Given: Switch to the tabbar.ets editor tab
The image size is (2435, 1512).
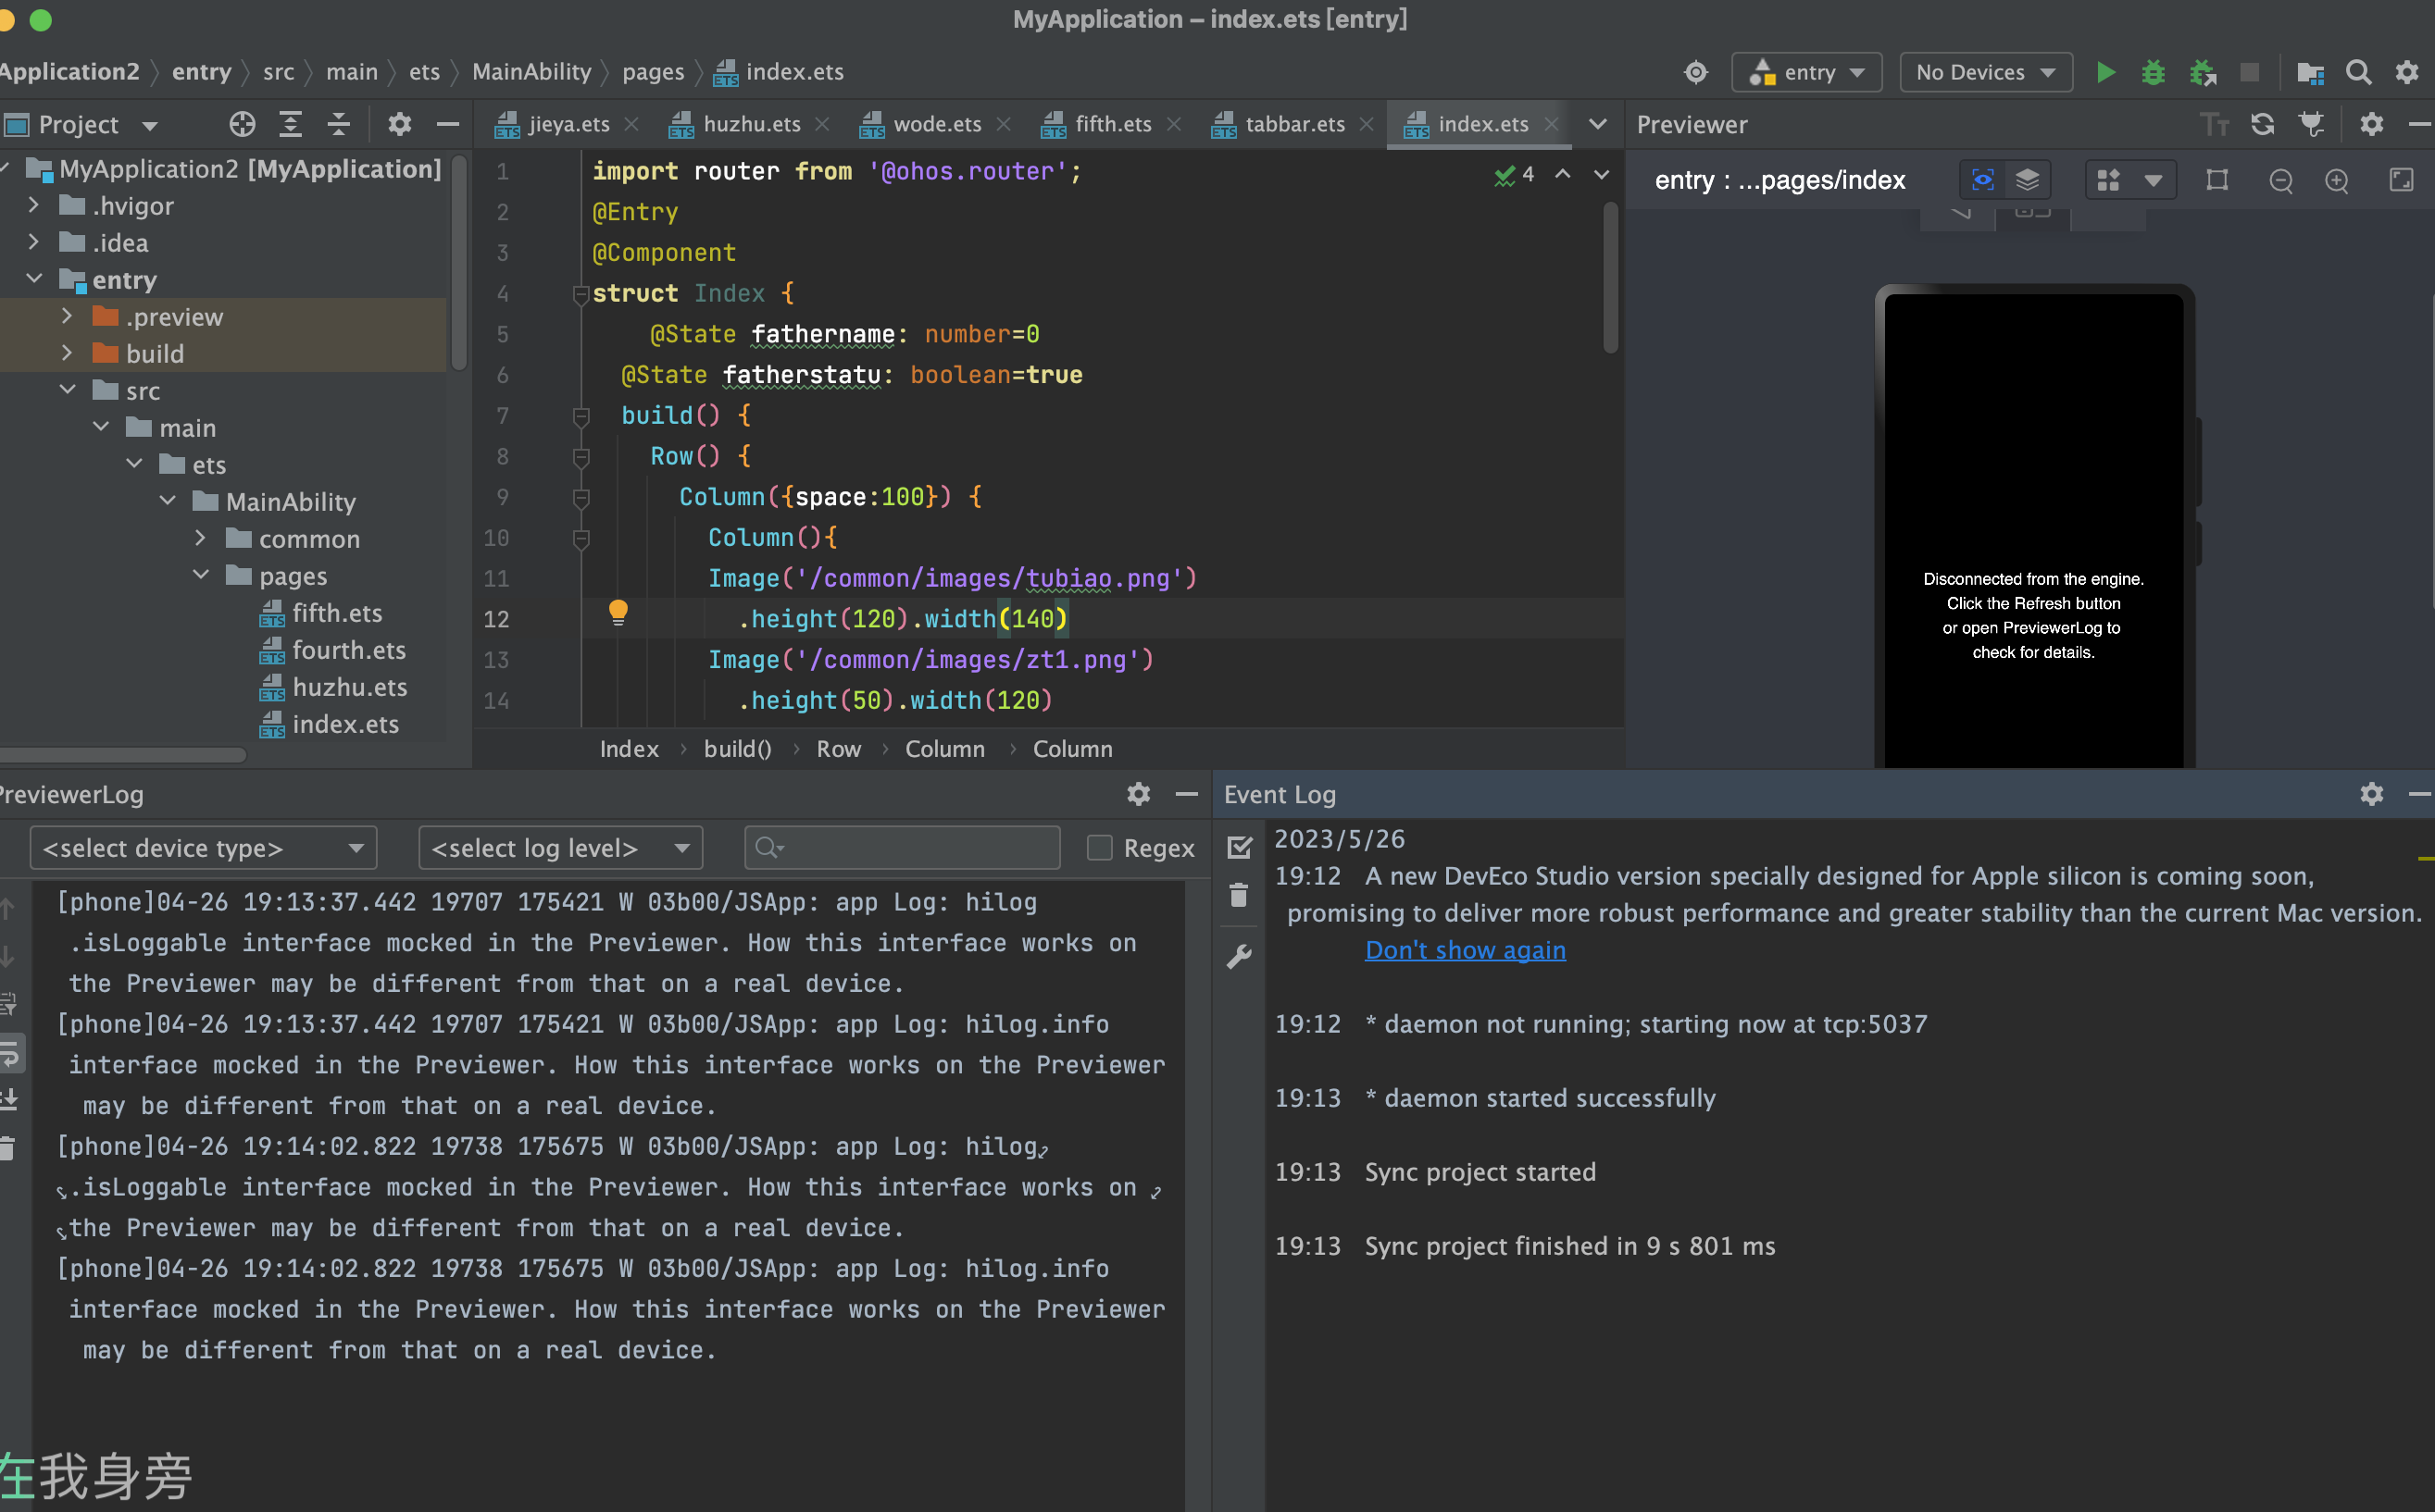Looking at the screenshot, I should click(1293, 124).
